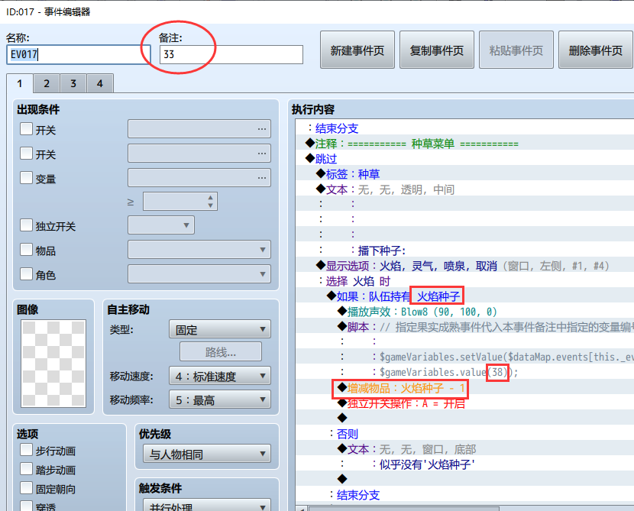Open the 物品 condition dropdown
Viewport: 634px width, 511px height.
click(x=199, y=250)
